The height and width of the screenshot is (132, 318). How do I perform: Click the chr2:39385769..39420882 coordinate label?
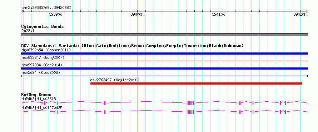(46, 7)
